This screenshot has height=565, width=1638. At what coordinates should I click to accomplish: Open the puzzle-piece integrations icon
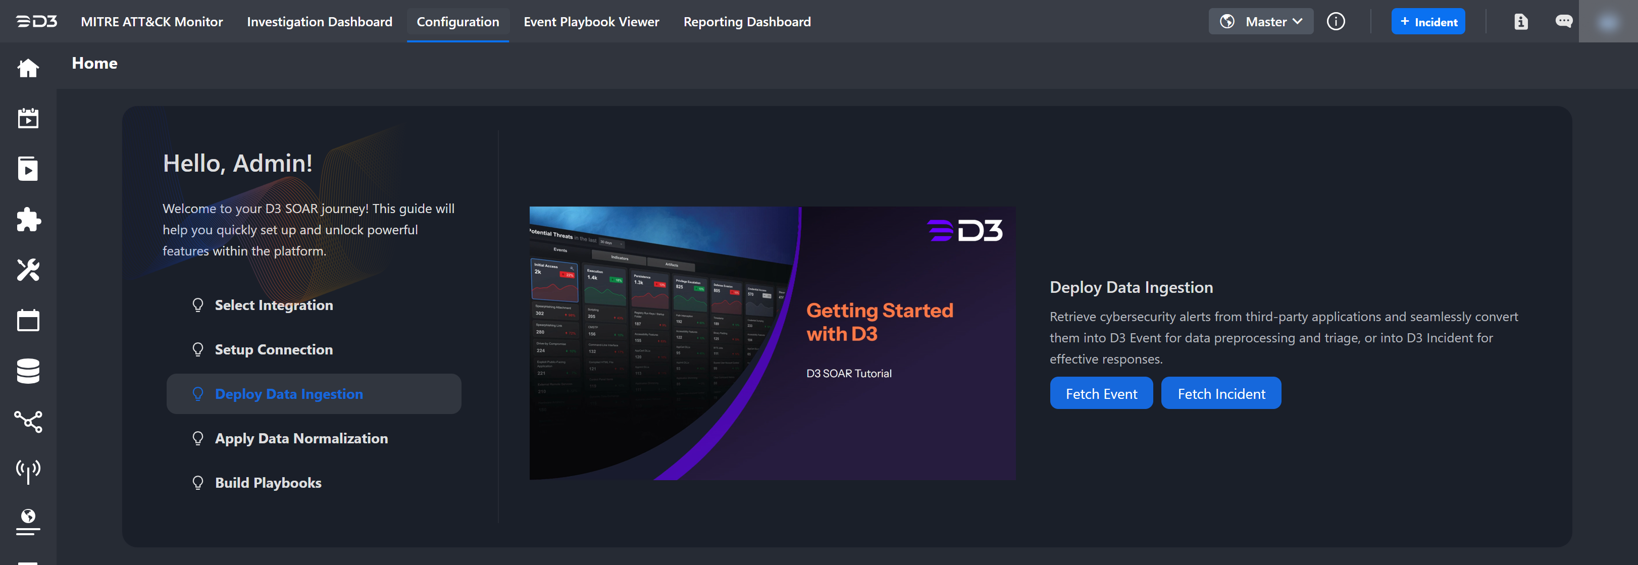click(28, 219)
